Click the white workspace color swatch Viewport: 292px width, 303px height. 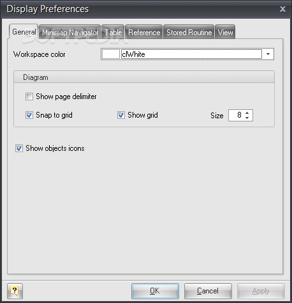111,54
